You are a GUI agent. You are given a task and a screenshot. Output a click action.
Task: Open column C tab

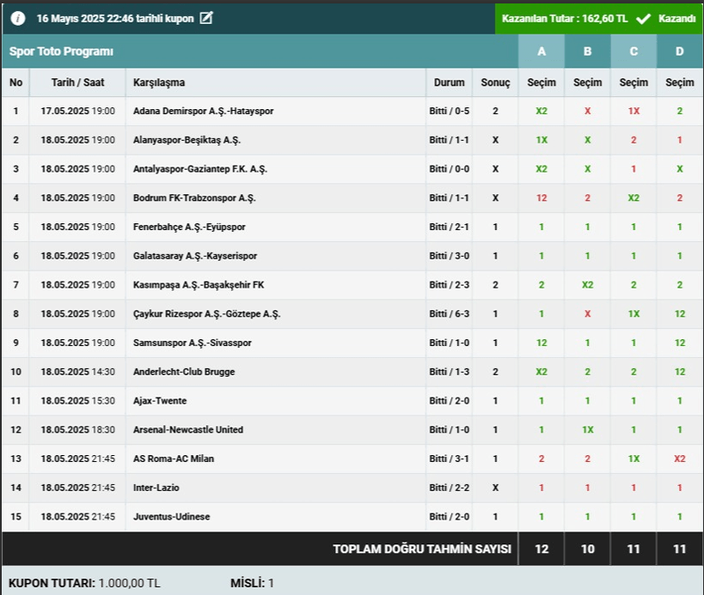click(x=634, y=52)
